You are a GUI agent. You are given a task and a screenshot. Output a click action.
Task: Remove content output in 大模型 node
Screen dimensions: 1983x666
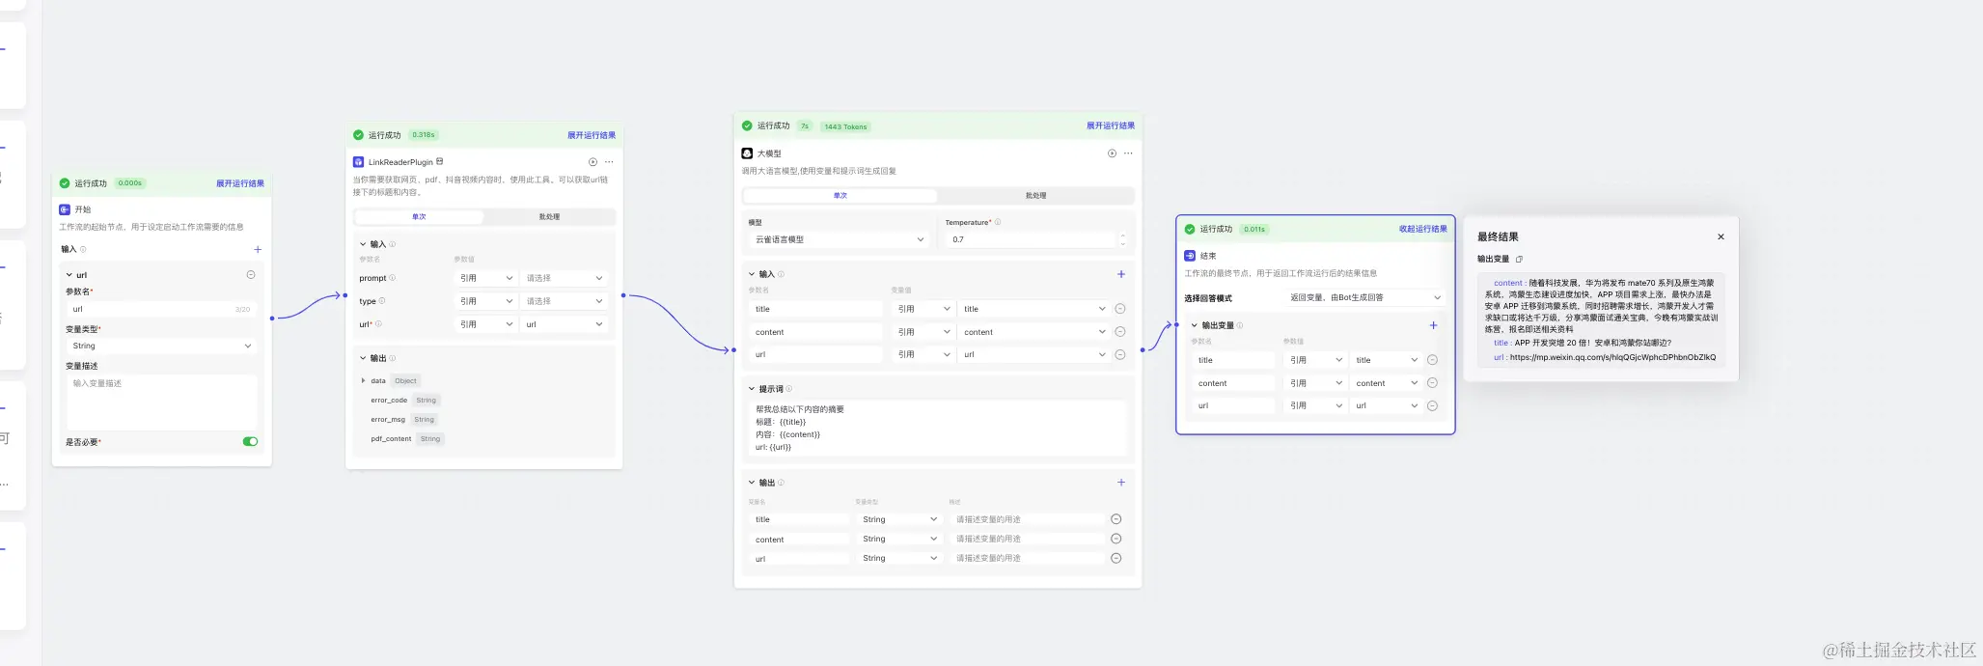pos(1116,539)
